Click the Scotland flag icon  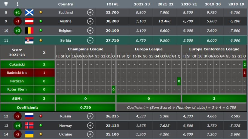click(29, 13)
